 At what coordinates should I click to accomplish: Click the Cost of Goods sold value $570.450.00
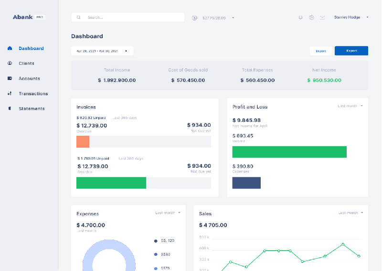click(188, 80)
